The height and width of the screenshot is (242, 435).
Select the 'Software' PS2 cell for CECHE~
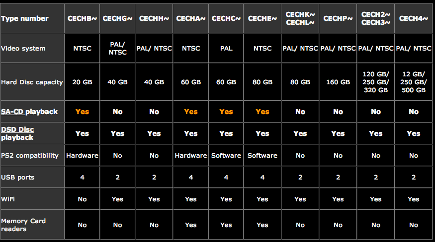[x=262, y=155]
